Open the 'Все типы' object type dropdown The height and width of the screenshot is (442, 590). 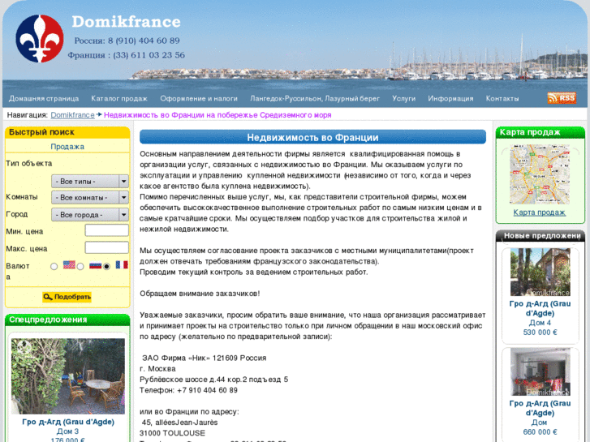[90, 182]
